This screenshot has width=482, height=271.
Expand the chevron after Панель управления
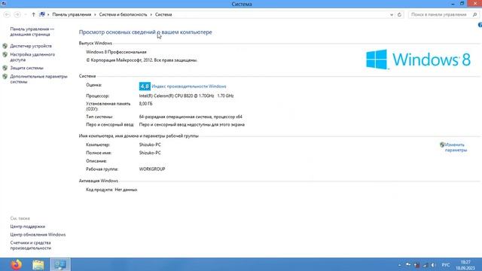(95, 14)
